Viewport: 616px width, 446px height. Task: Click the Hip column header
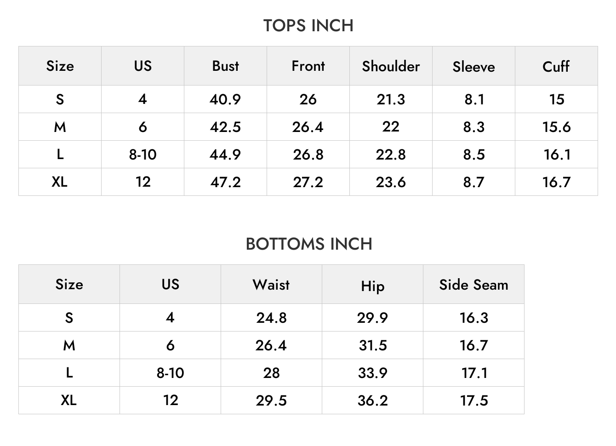click(372, 284)
